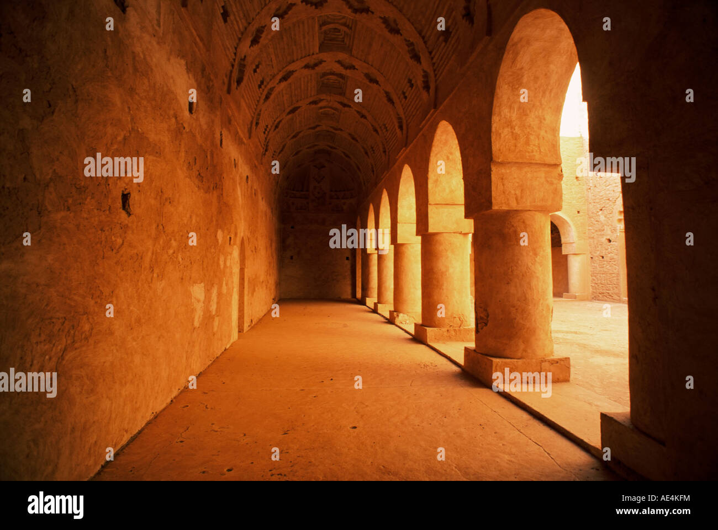Click the alamy logo in black footer
The image size is (718, 530).
point(56,505)
